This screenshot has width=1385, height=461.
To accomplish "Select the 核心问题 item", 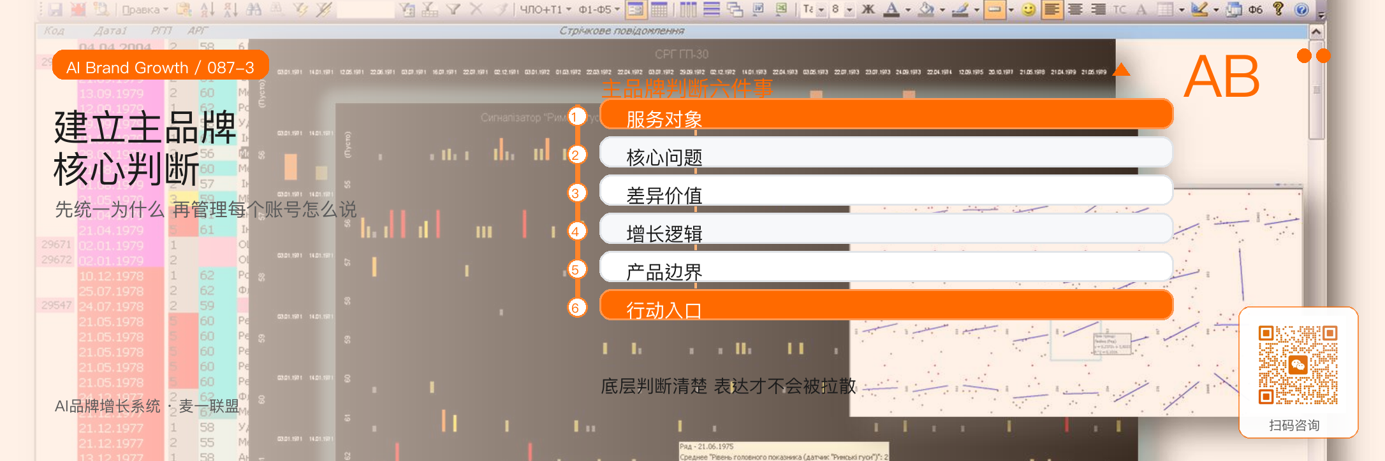I will [x=886, y=153].
